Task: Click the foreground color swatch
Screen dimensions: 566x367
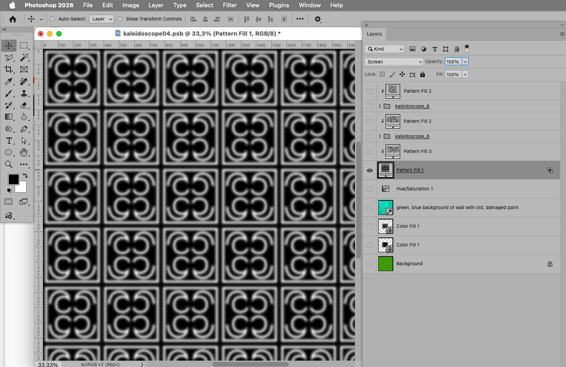Action: (x=13, y=179)
